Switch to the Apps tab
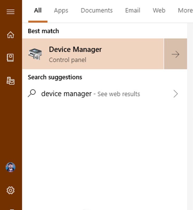Viewport: 193px width, 210px height. (x=61, y=11)
